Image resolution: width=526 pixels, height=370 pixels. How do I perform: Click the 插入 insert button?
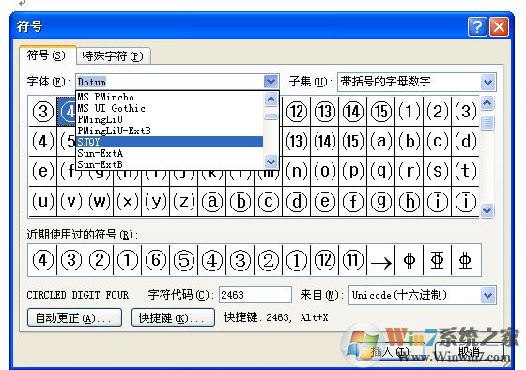tap(391, 351)
